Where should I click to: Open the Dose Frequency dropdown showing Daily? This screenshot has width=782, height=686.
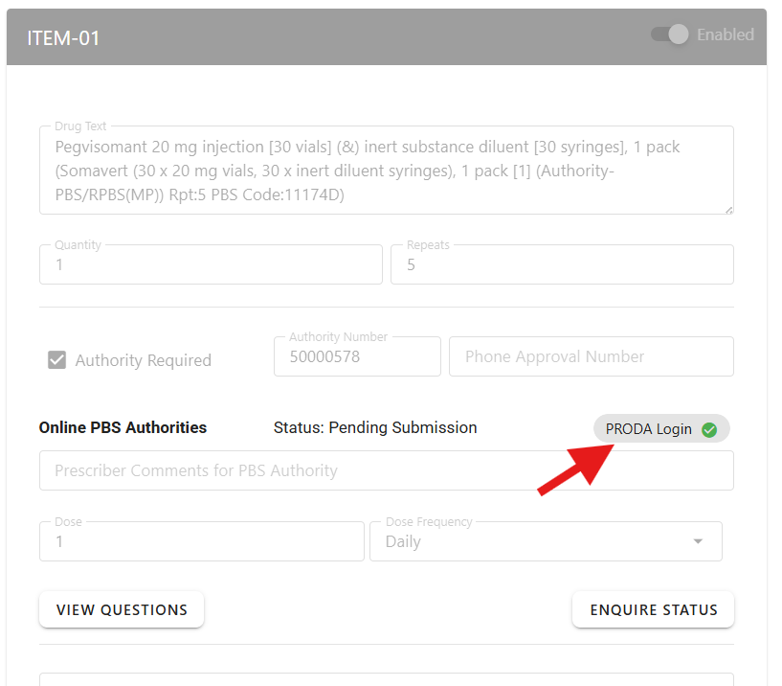coord(536,541)
